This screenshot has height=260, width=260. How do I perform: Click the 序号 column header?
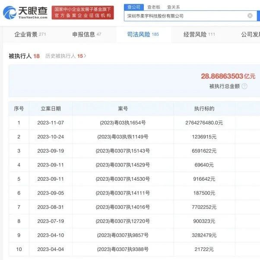(x=19, y=109)
